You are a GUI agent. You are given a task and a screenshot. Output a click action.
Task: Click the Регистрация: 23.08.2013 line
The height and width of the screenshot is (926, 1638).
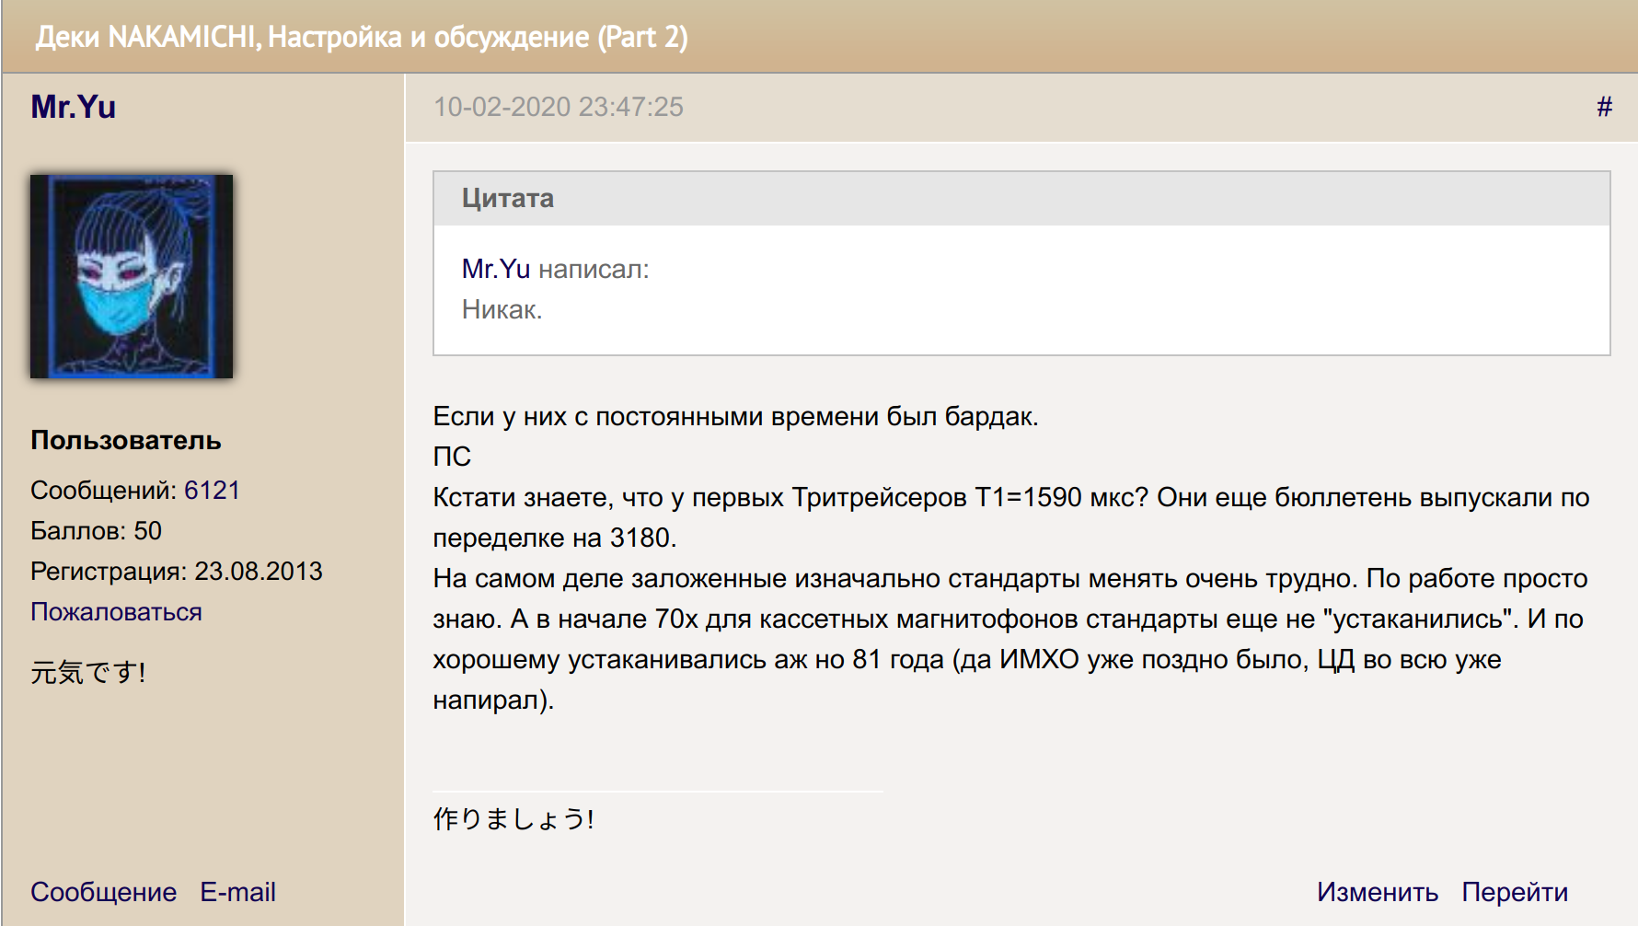177,572
